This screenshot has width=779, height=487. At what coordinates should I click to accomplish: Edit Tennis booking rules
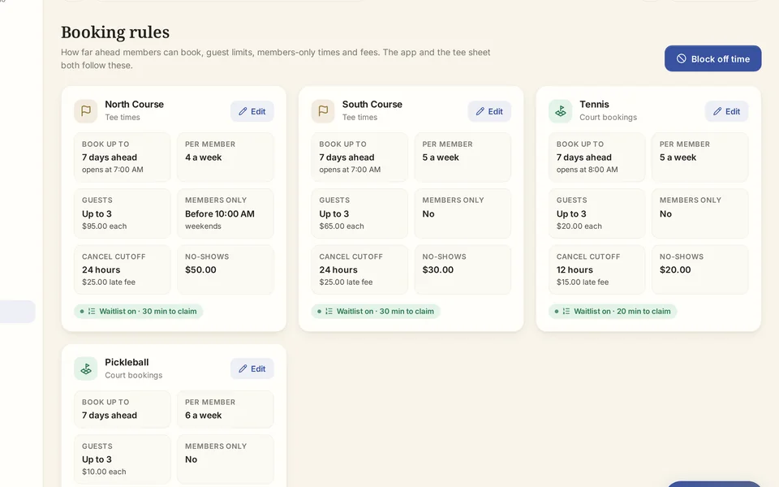[x=726, y=111]
